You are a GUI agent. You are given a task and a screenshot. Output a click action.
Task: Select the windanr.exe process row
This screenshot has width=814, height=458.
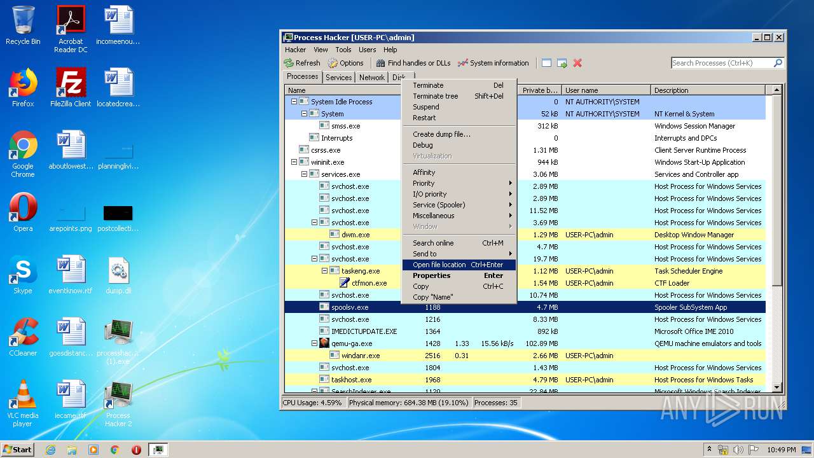point(525,356)
